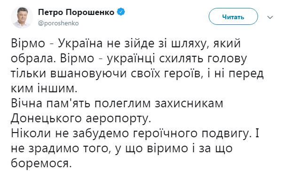Open Петро Порошенко's profile avatar photo

[22, 17]
